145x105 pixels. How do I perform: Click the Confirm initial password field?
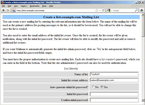[114, 100]
